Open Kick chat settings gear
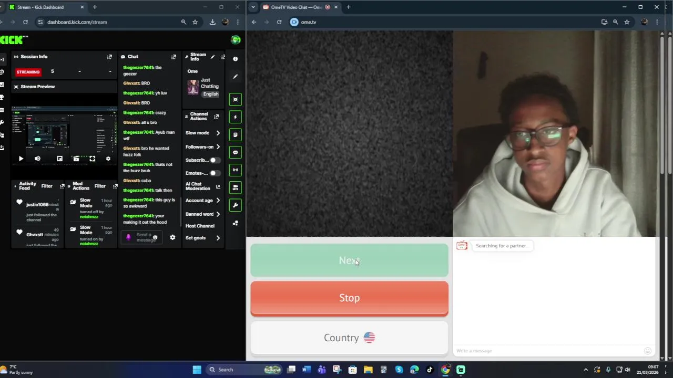This screenshot has height=378, width=673. coord(172,237)
